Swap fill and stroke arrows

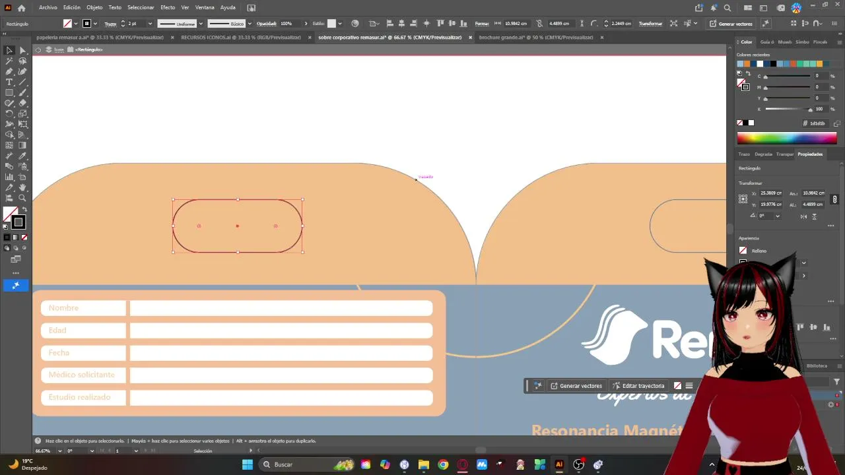(x=24, y=210)
